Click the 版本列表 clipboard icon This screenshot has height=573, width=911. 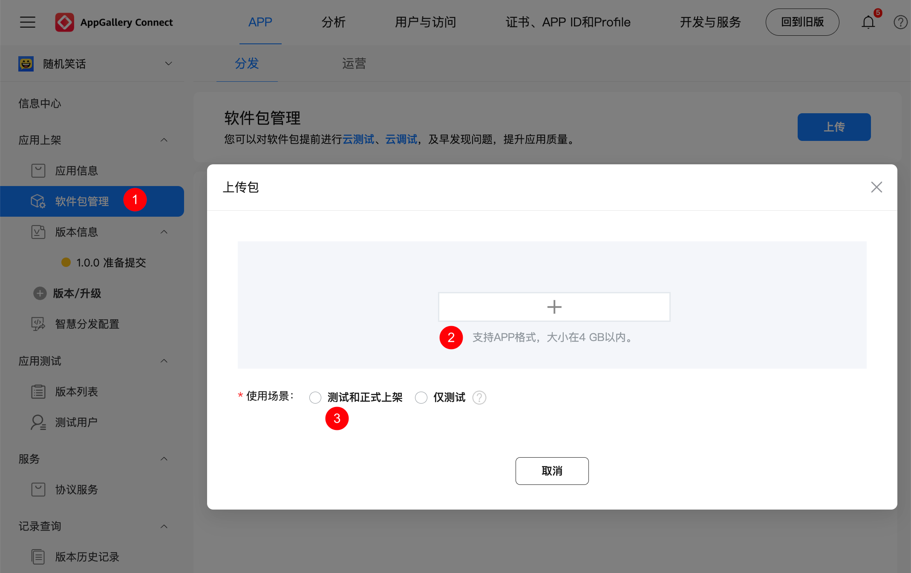tap(38, 391)
